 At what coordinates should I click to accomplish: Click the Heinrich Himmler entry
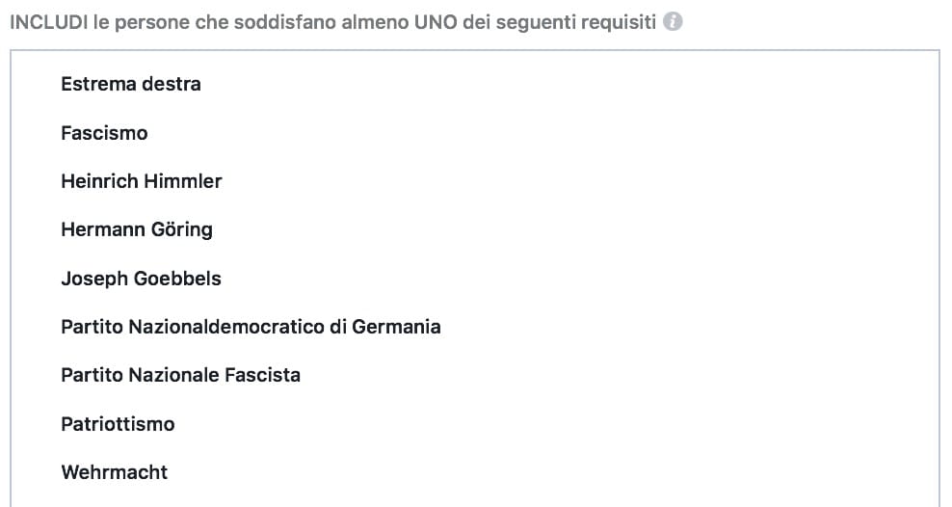coord(141,181)
